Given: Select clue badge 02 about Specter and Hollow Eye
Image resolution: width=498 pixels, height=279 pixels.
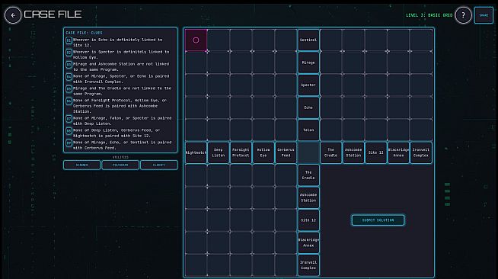Looking at the screenshot, I should click(69, 53).
